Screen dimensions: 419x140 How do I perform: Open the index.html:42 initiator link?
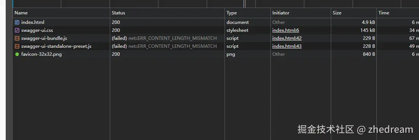[287, 38]
